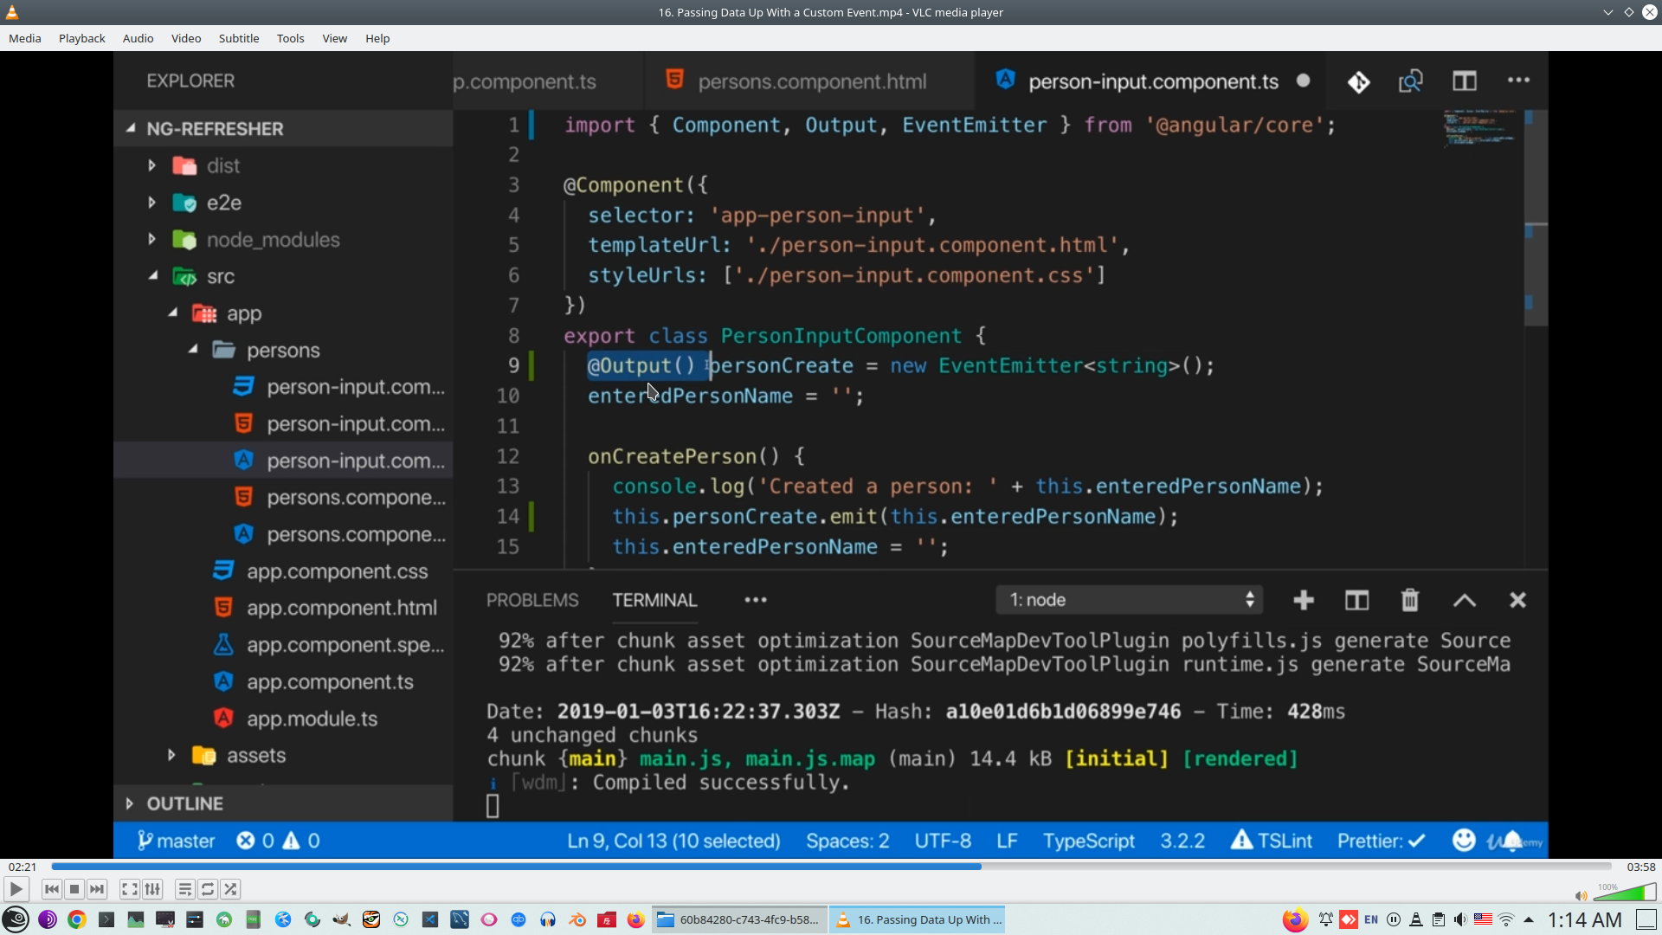
Task: Click the remaining time label 03:58
Action: [x=1640, y=867]
